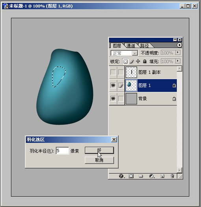Switch to the 图层 tab
This screenshot has height=207, width=201.
117,46
